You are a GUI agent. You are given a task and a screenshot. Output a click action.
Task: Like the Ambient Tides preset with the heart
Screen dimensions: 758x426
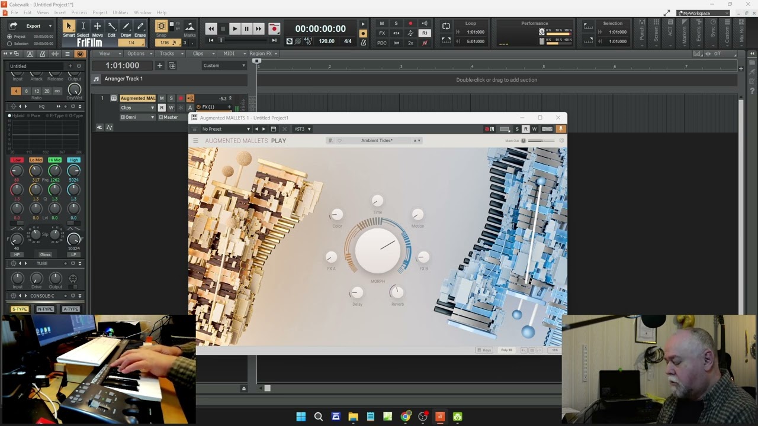click(x=339, y=141)
